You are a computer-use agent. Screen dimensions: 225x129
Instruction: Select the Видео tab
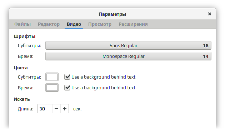coord(74,24)
